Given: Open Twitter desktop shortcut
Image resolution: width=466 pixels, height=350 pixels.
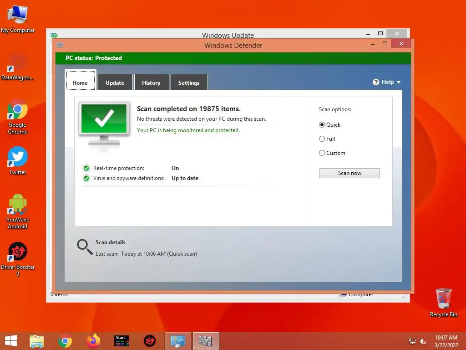Looking at the screenshot, I should [17, 161].
